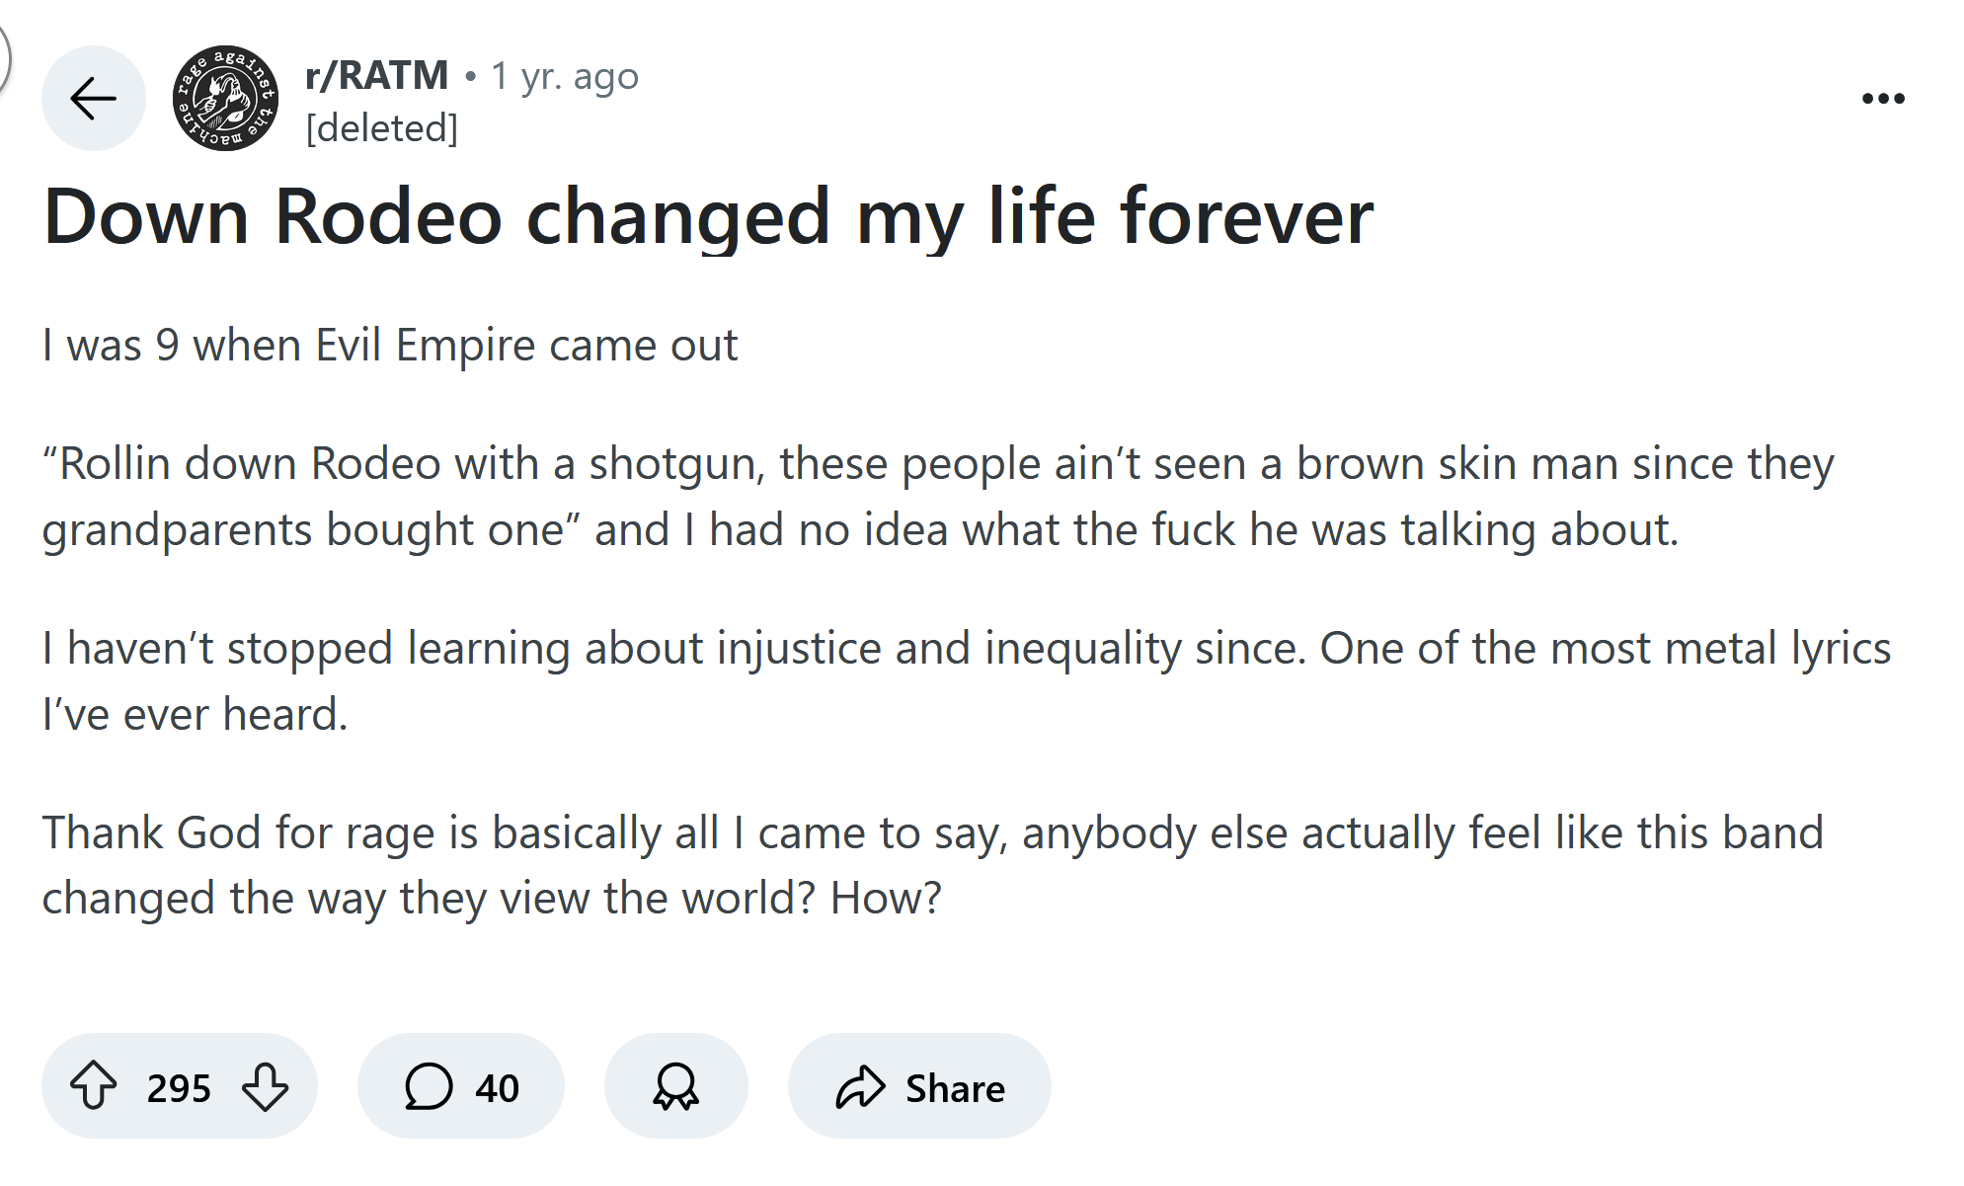The width and height of the screenshot is (1964, 1186).
Task: Click the 295 vote score
Action: 179,1088
